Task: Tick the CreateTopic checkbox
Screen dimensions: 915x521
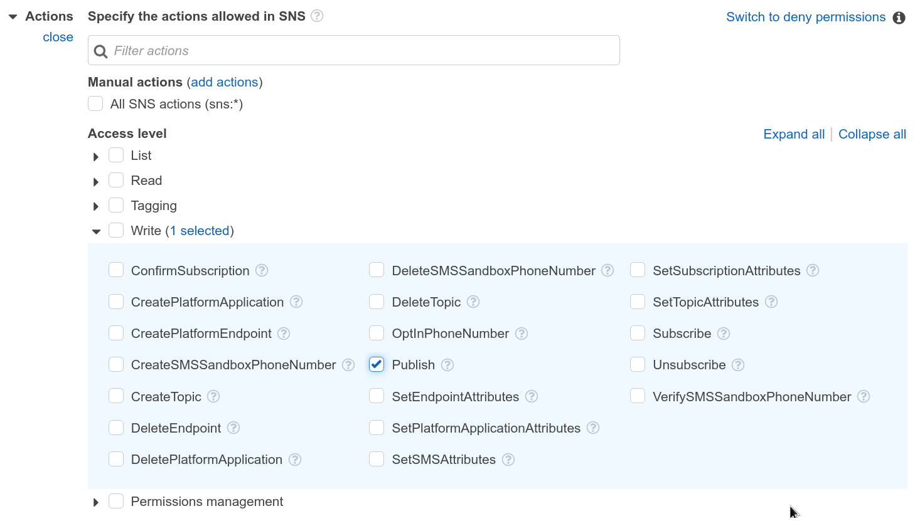Action: point(116,396)
